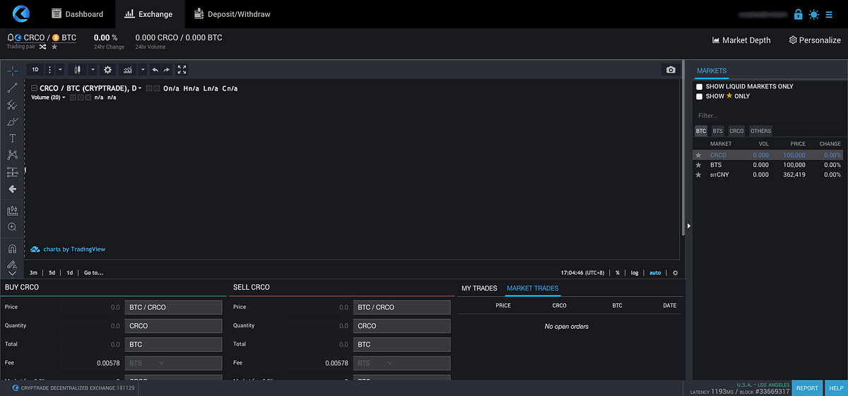Open the interval dropdown arrow
The width and height of the screenshot is (848, 396).
tap(60, 70)
